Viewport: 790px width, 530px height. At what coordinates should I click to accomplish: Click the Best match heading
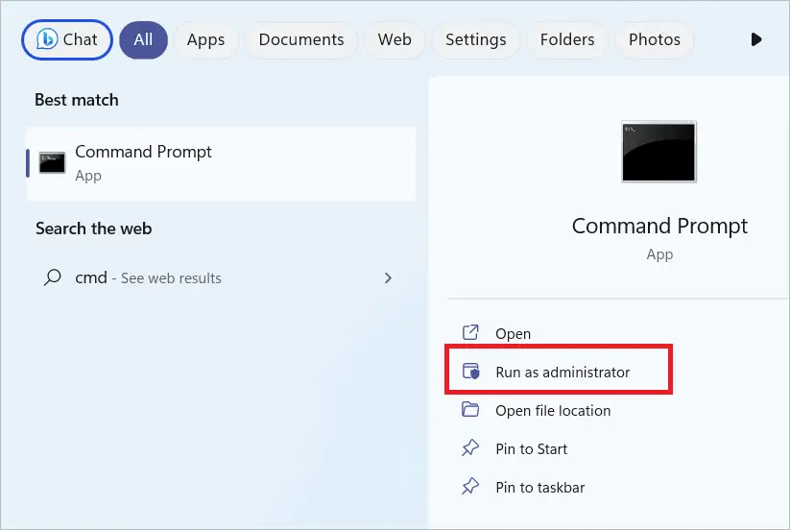coord(77,100)
